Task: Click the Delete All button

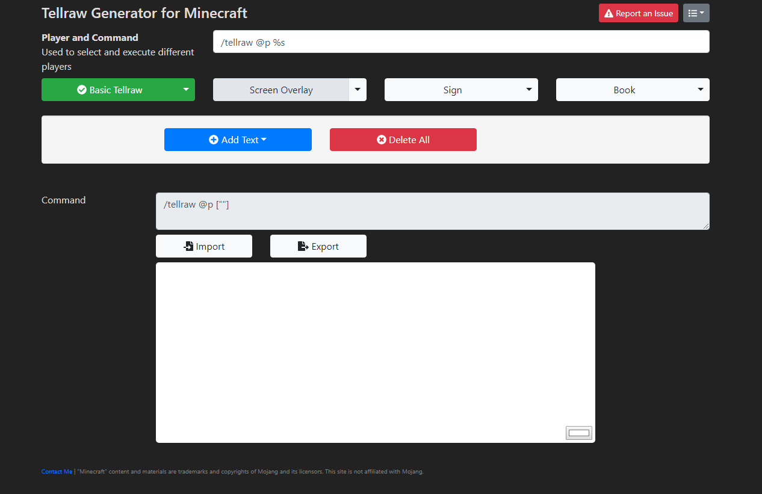Action: coord(403,140)
